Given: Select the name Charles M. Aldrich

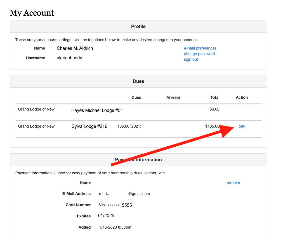Looking at the screenshot, I should coord(75,48).
